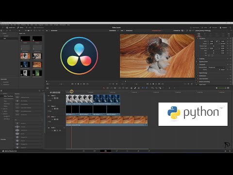Viewport: 233px width, 175px height.
Task: Enable the Dynamic Zoom toggle in Inspector
Action: [198, 62]
